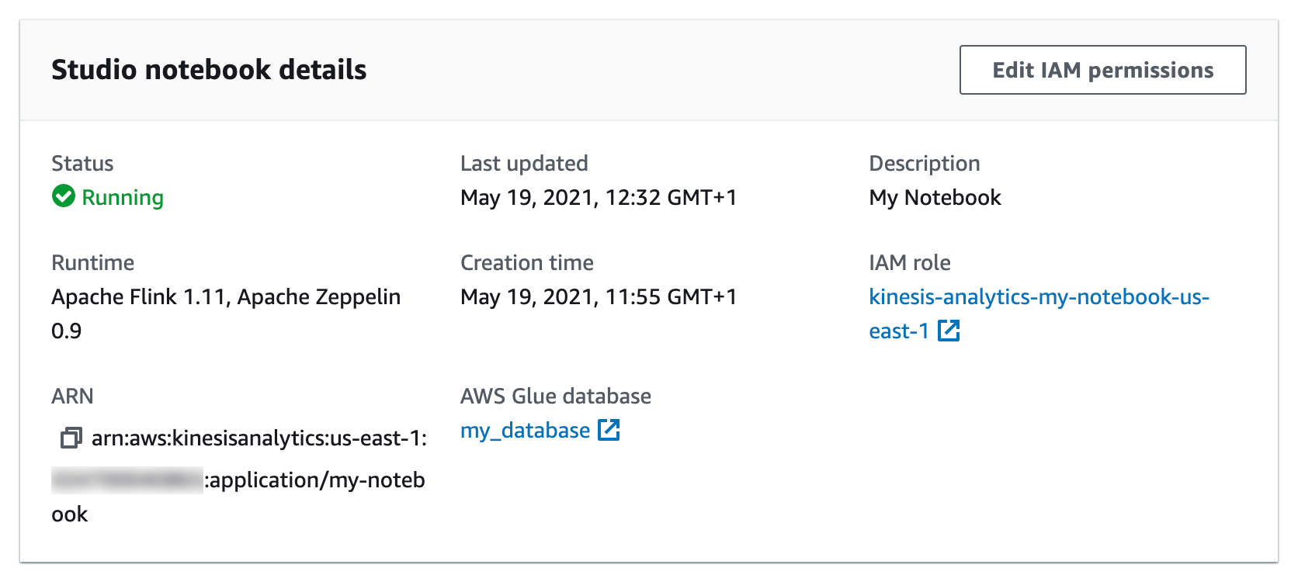Screen dimensions: 1298x582
Task: Click the IAM role field label
Action: tap(909, 263)
